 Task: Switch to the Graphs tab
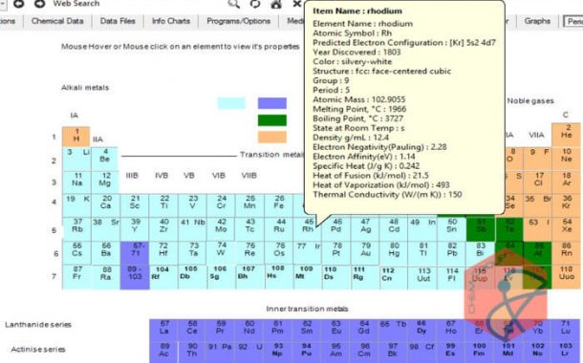pos(537,21)
